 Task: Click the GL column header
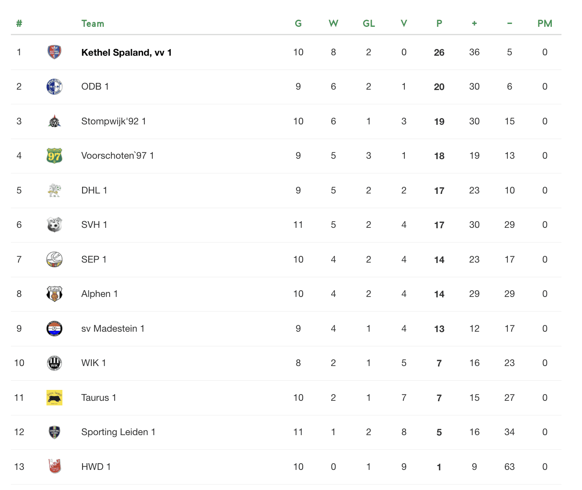(x=368, y=23)
